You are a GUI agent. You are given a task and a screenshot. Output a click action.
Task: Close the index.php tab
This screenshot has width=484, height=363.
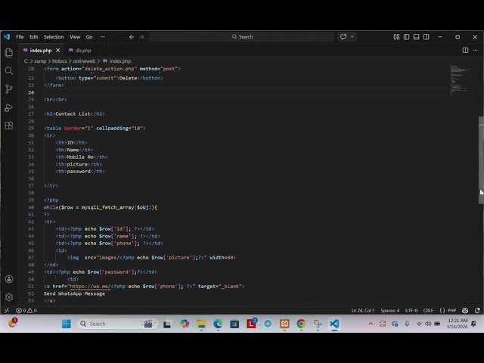click(x=57, y=51)
